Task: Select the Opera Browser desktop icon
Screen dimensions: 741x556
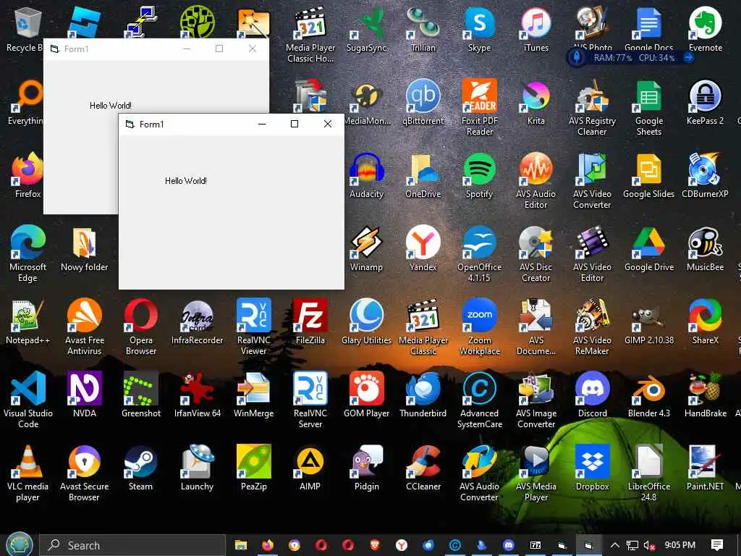Action: pos(141,327)
